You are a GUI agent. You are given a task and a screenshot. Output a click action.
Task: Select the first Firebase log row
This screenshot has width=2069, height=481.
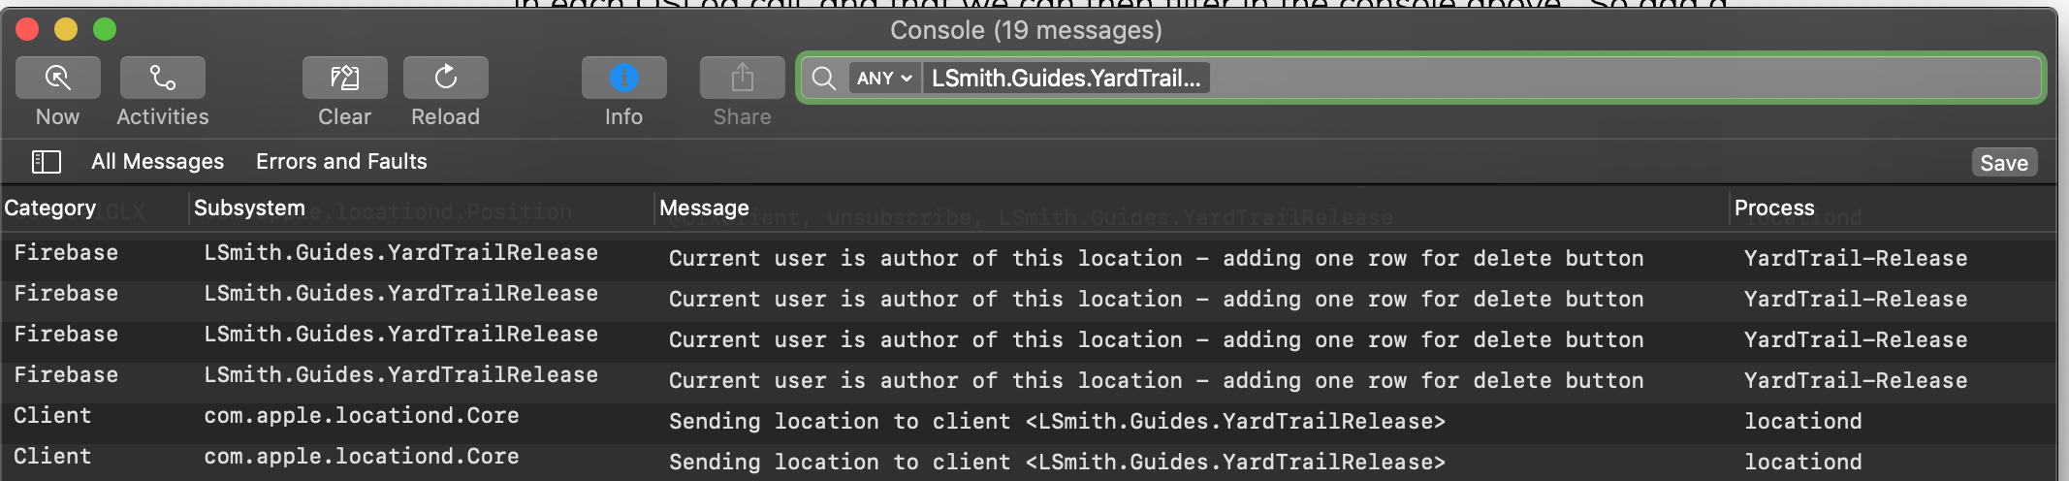[x=1029, y=257]
